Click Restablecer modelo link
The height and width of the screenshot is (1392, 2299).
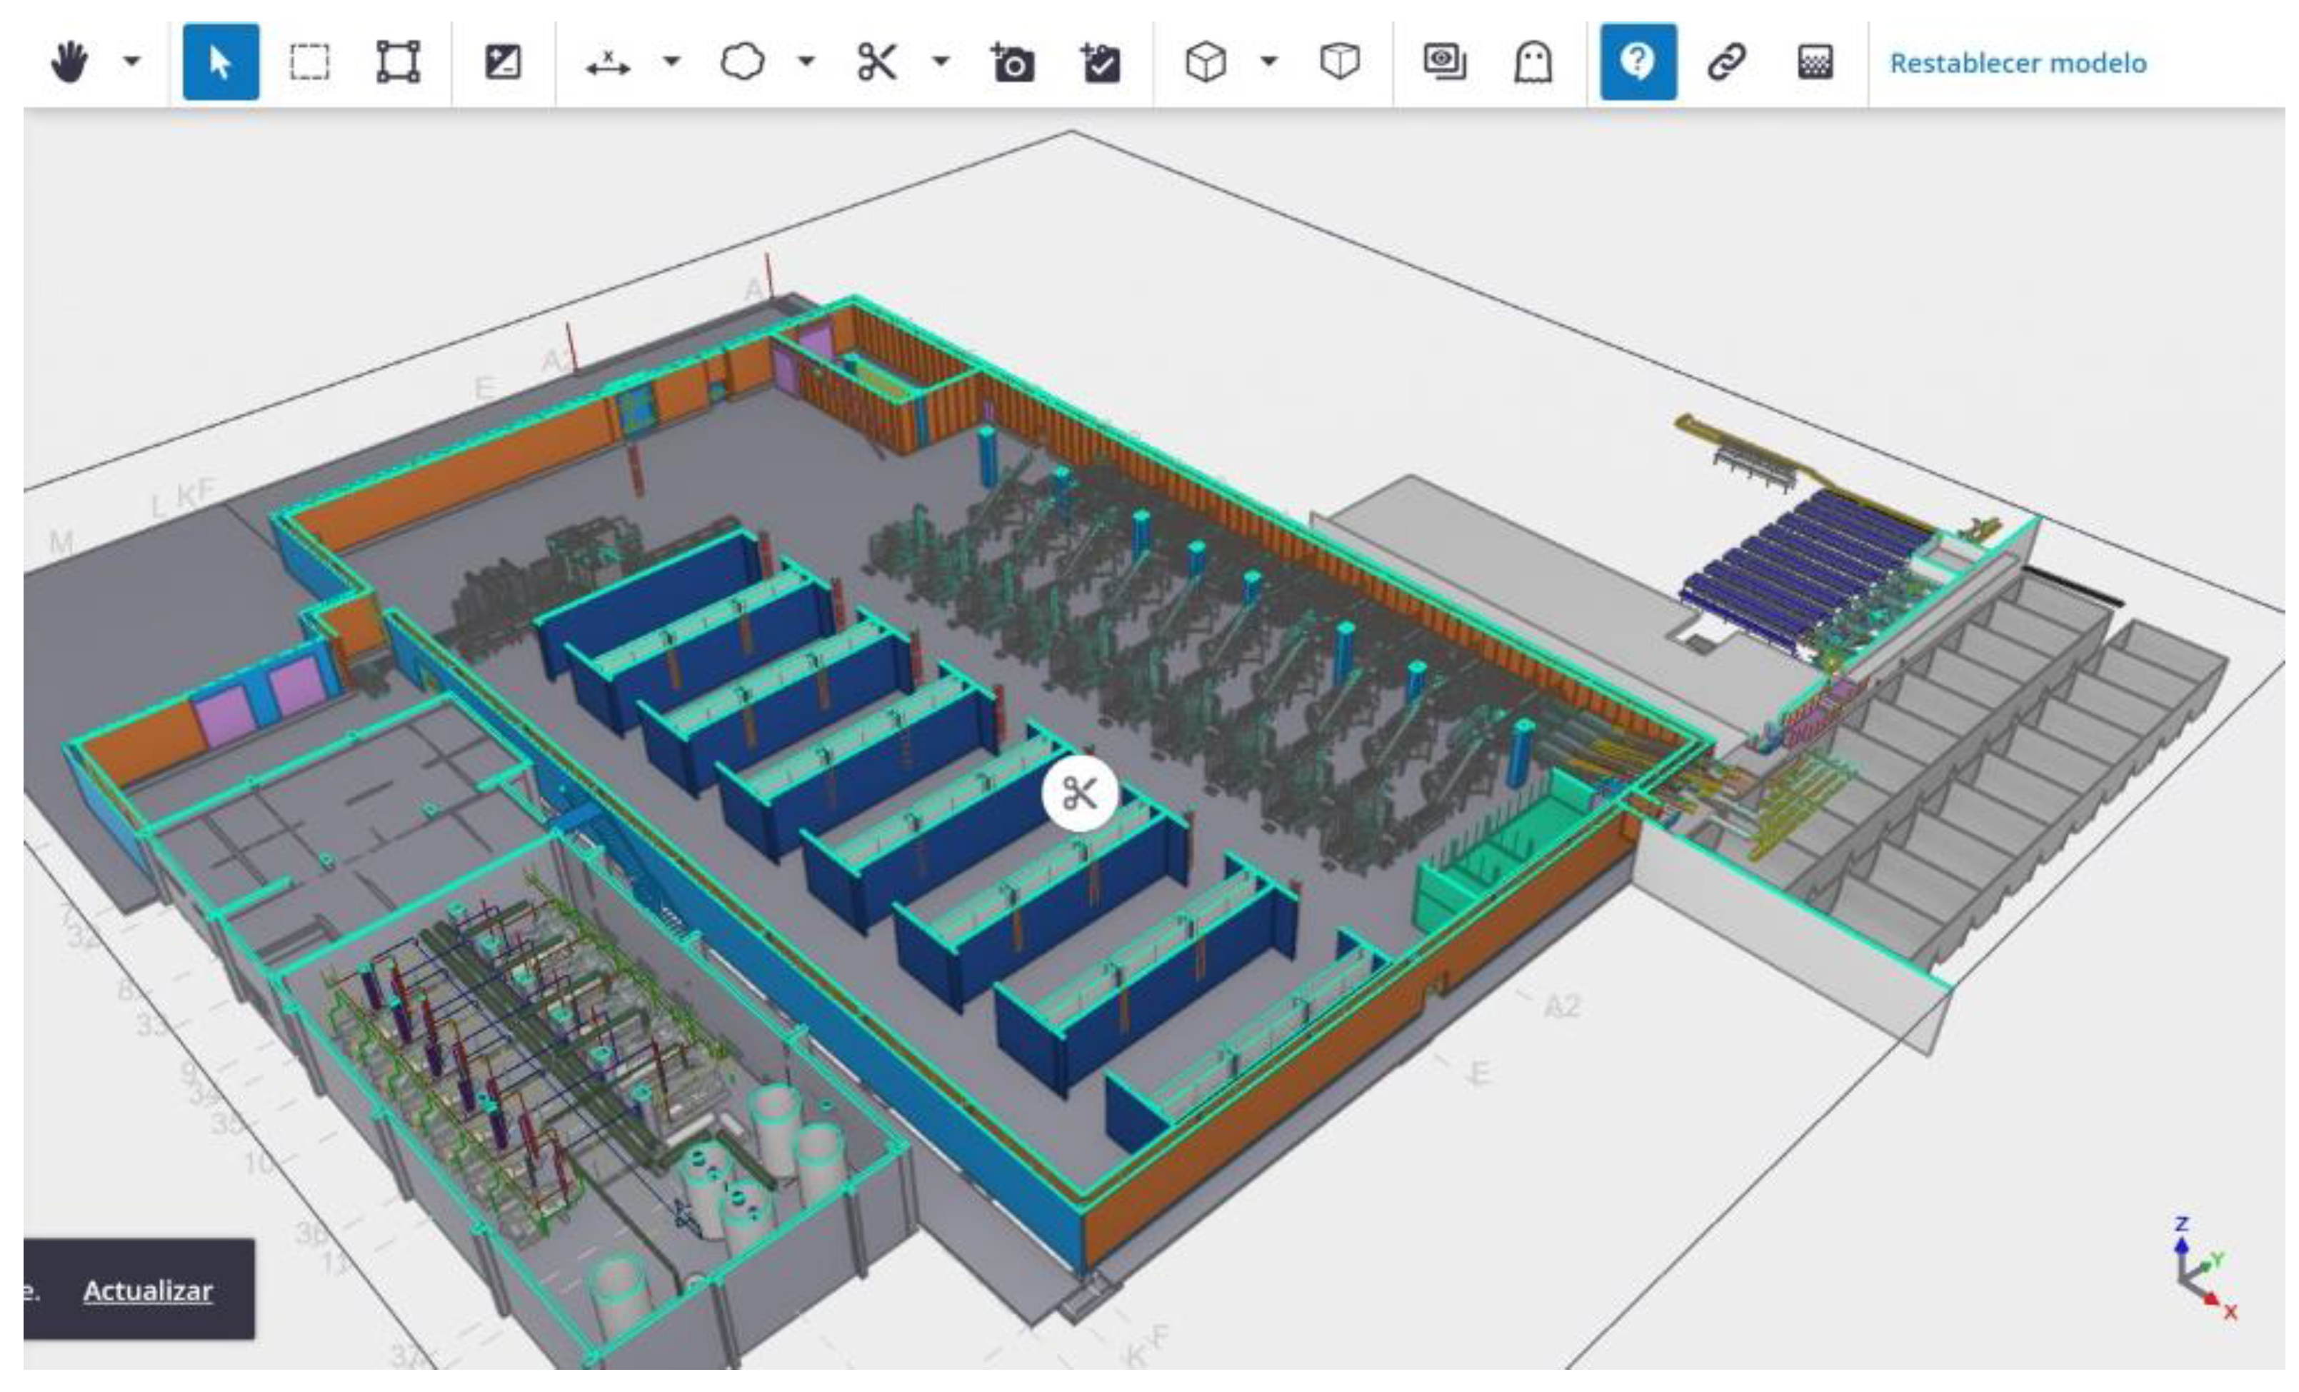tap(2017, 63)
